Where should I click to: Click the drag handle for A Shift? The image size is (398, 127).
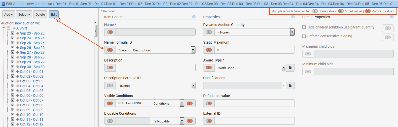point(14,28)
